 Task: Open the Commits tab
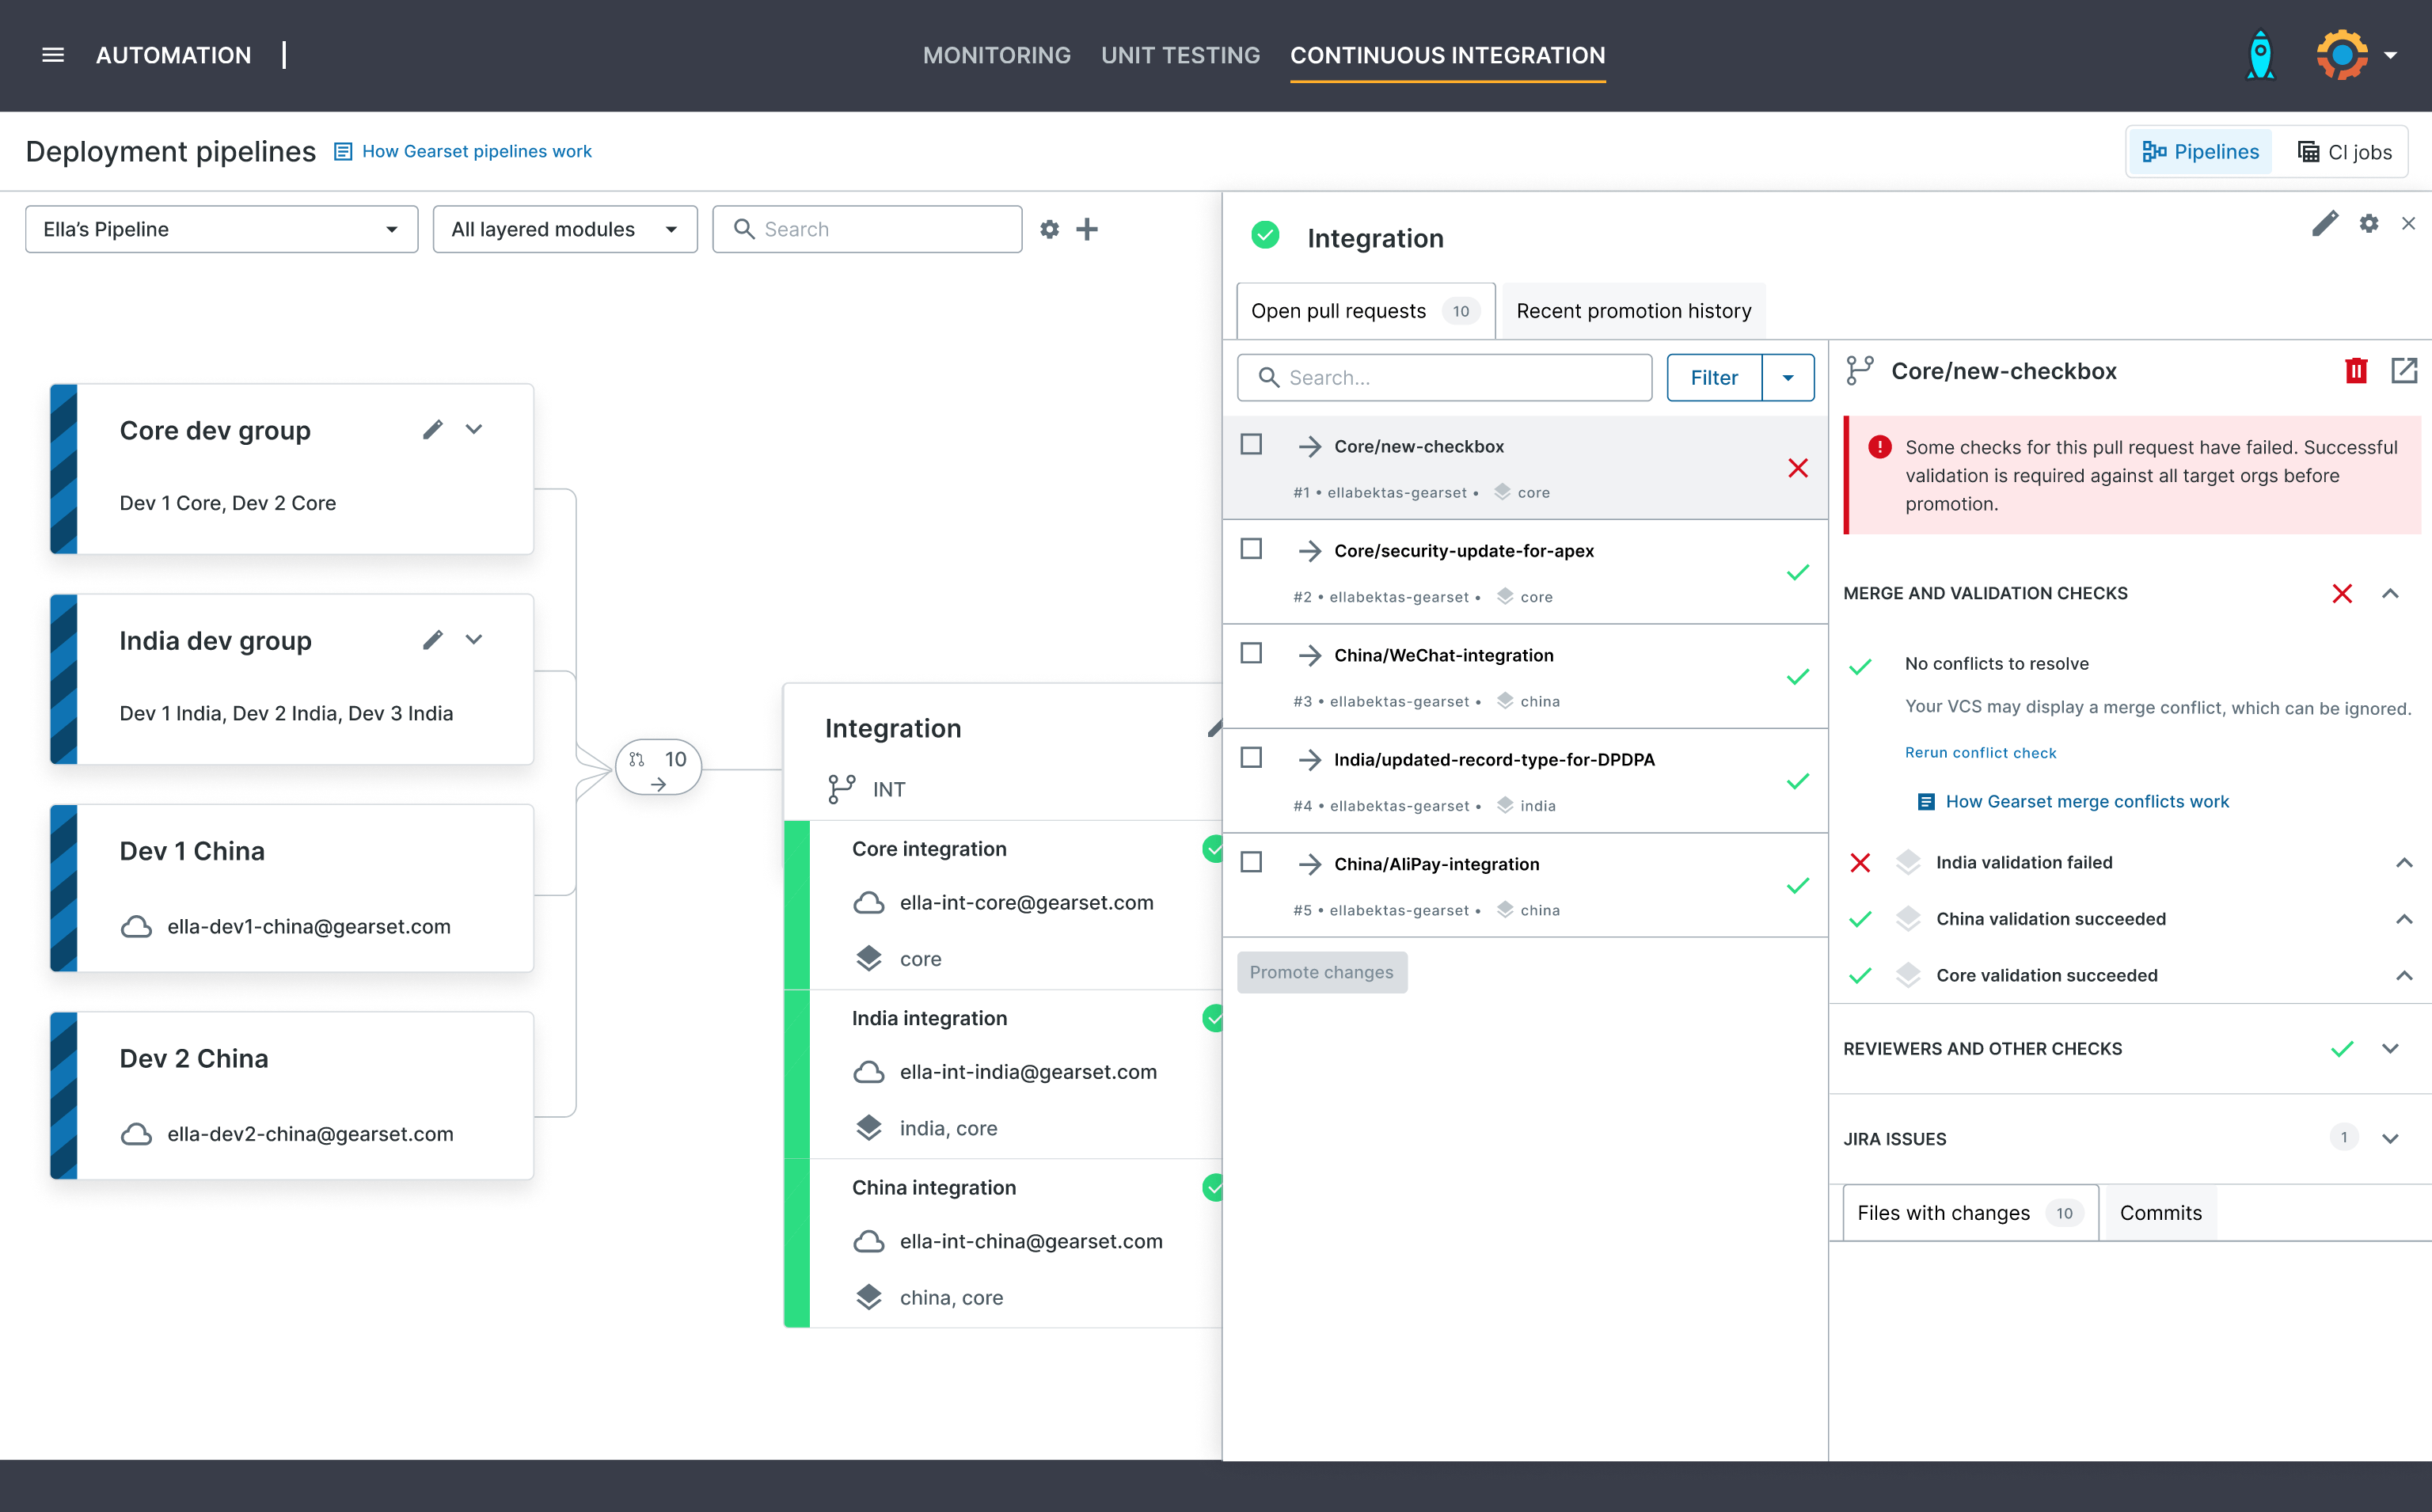(2160, 1213)
